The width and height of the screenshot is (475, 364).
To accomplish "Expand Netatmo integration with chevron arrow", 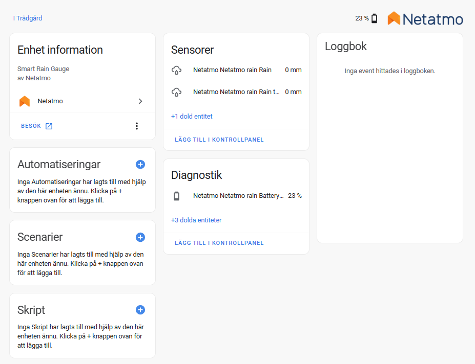I will click(x=140, y=101).
